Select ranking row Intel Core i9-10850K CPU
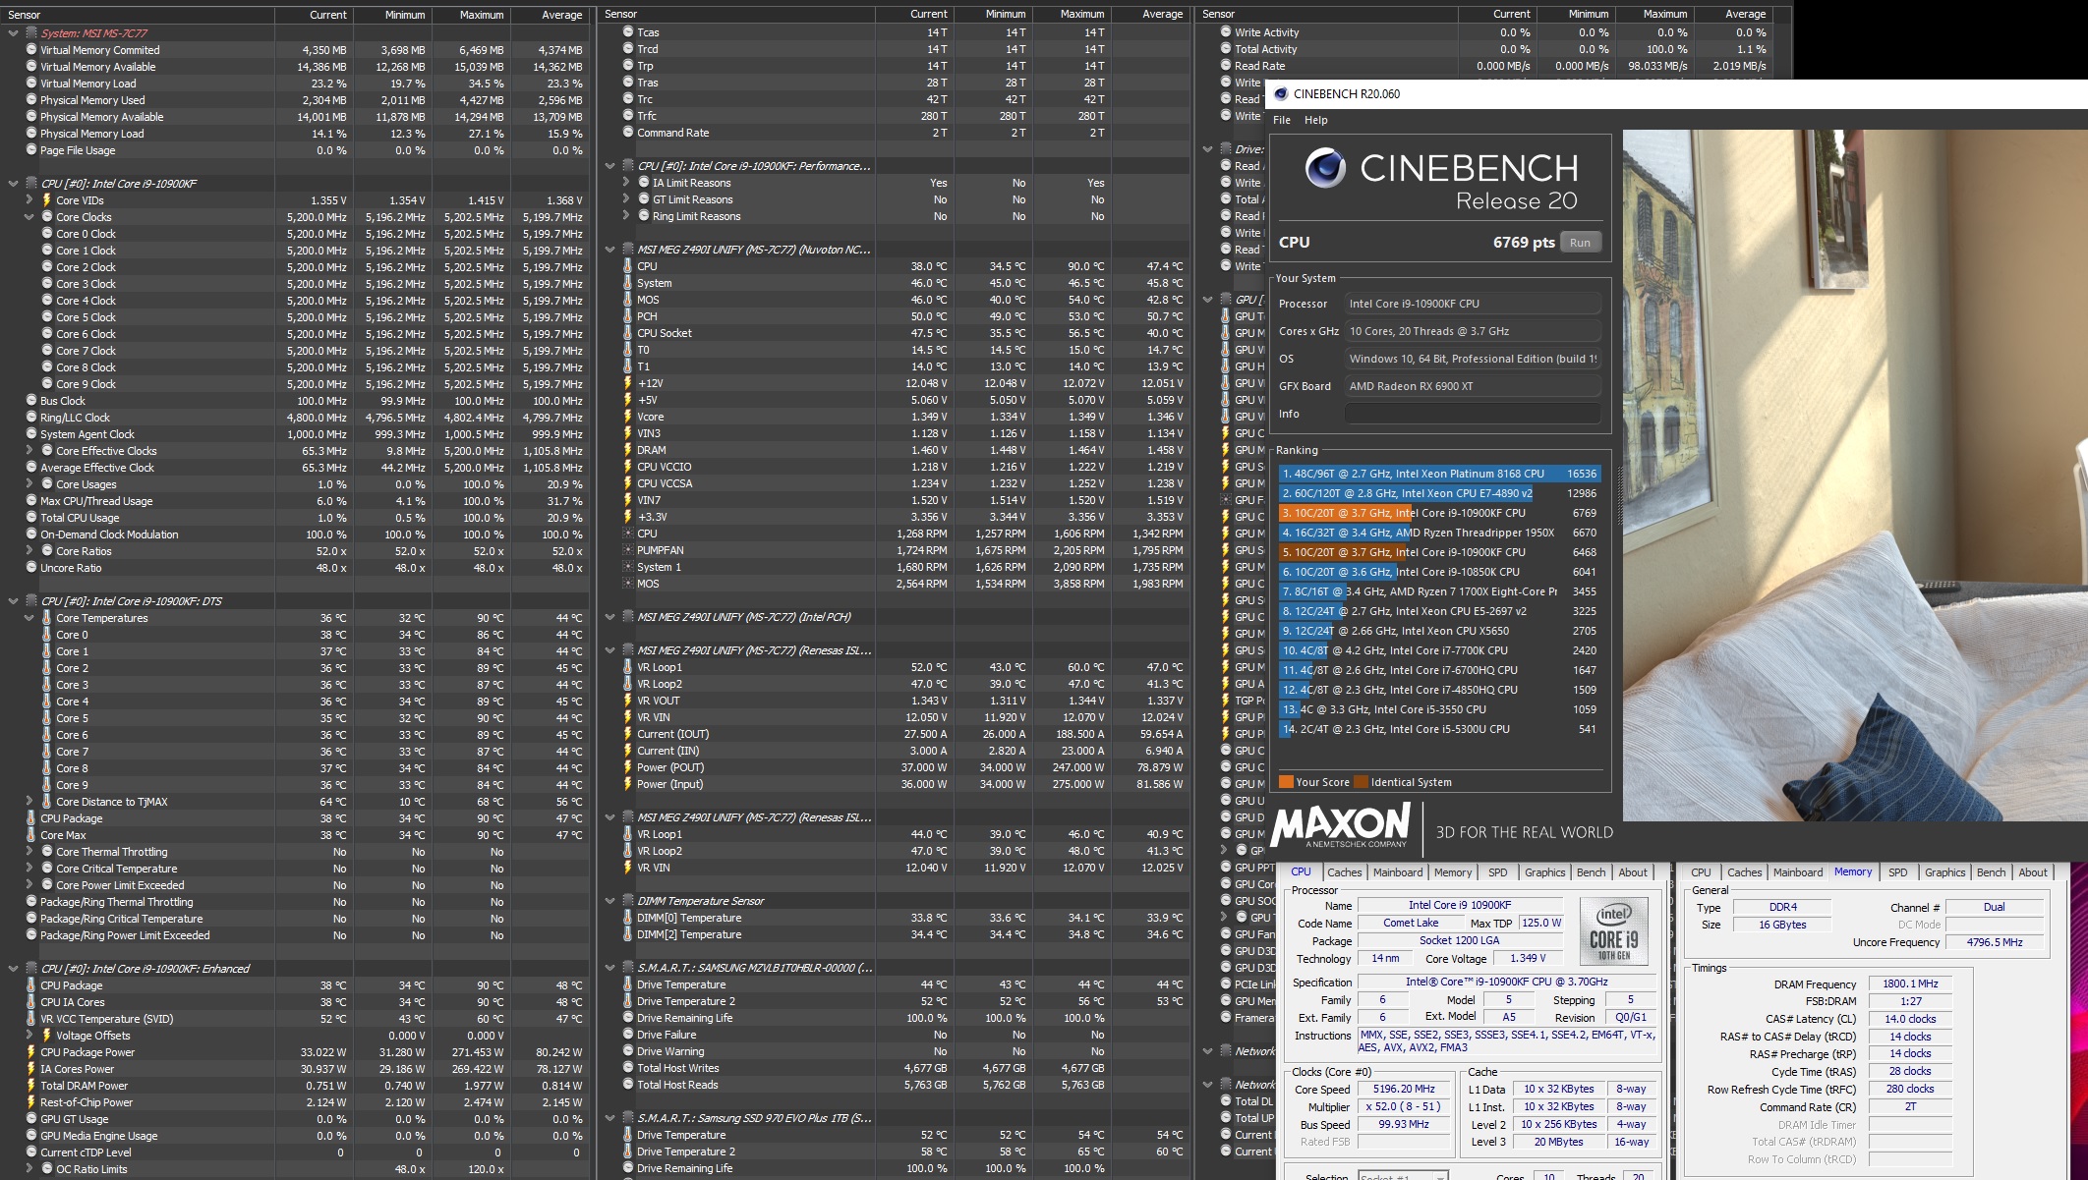The image size is (2088, 1180). (x=1439, y=572)
